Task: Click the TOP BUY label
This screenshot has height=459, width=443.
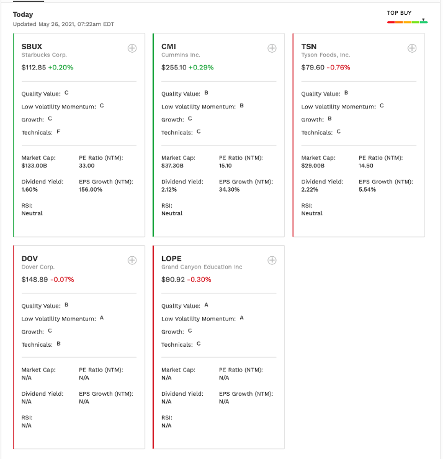Action: [x=399, y=13]
